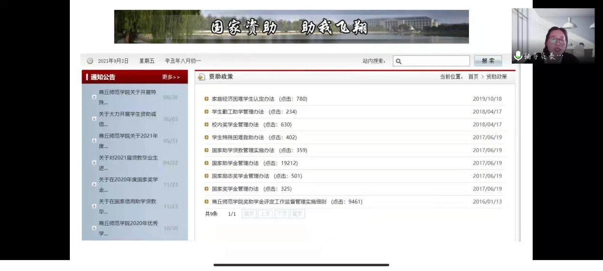603x271 pixels.
Task: Click arrow icon beside 关于大力开展学生资助诚信 notice
Action: [x=94, y=119]
